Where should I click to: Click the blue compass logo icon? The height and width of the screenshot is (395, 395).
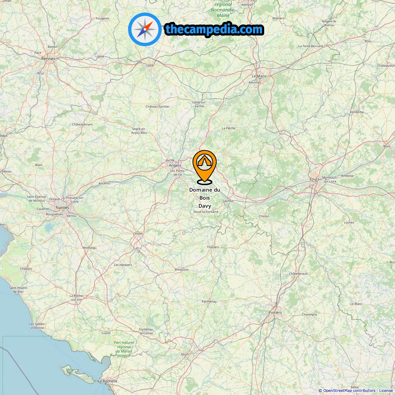coord(145,29)
